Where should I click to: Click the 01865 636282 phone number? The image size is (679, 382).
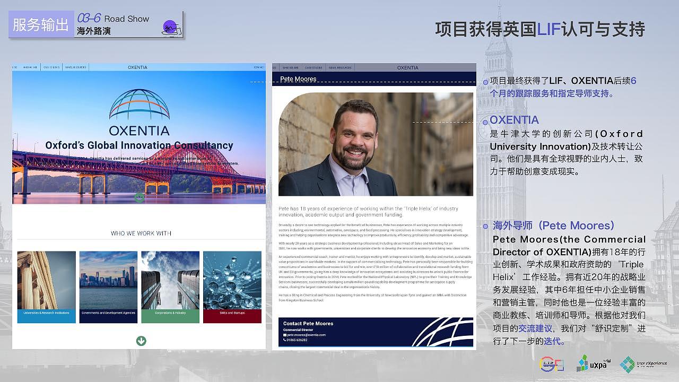(298, 340)
